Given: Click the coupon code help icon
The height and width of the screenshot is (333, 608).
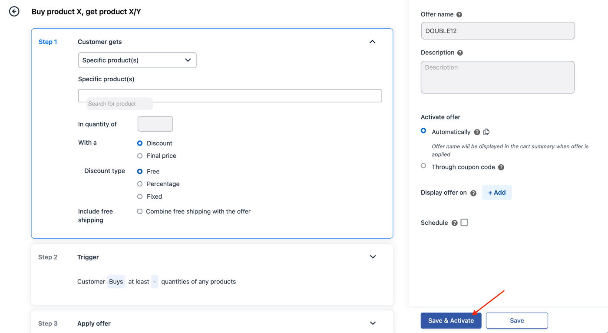Looking at the screenshot, I should 501,167.
